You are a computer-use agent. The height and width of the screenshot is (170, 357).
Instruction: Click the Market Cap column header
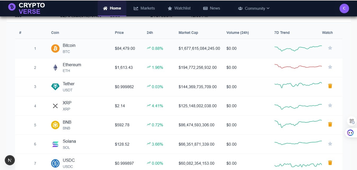[x=188, y=33]
